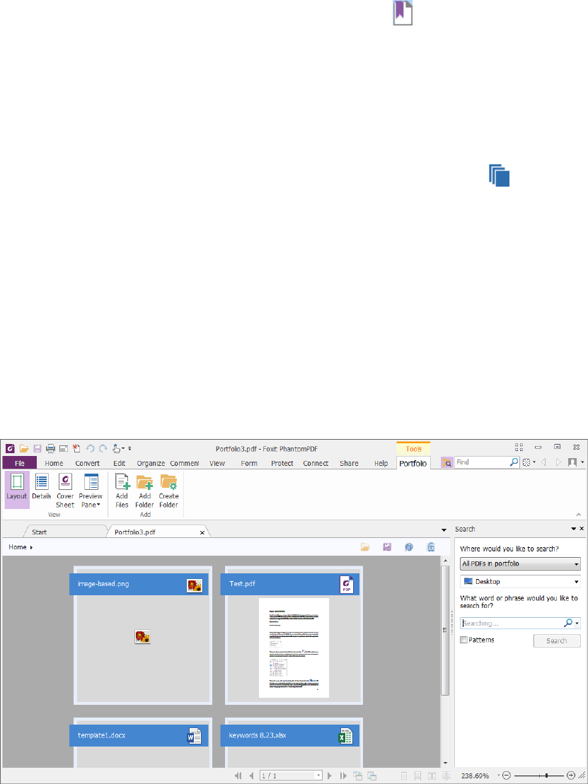Viewport: 588px width, 784px height.
Task: Click the delete trash icon in portfolio bar
Action: pyautogui.click(x=430, y=547)
